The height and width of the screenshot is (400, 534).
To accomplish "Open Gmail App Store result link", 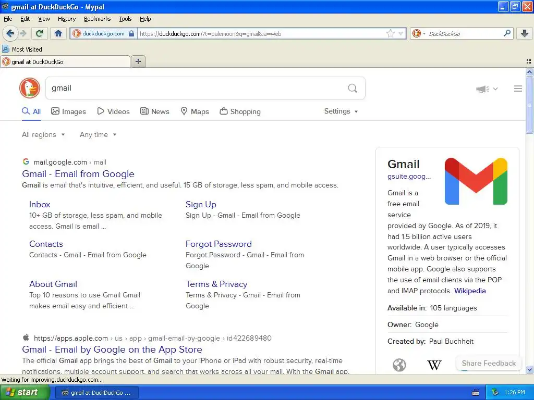I will (112, 349).
